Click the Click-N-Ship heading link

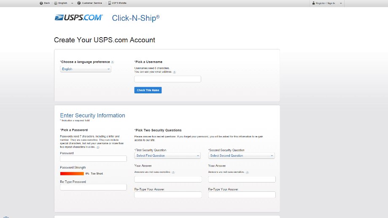[136, 18]
